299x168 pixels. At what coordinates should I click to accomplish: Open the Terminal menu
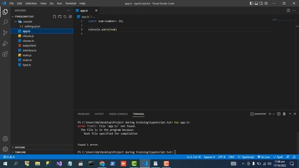[x=71, y=3]
